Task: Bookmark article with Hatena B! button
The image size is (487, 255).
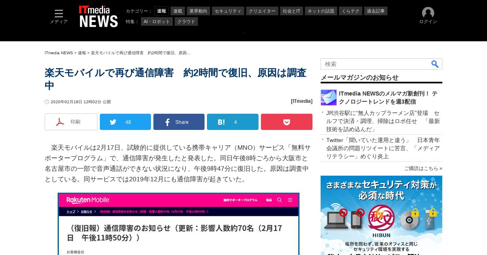Action: click(233, 122)
